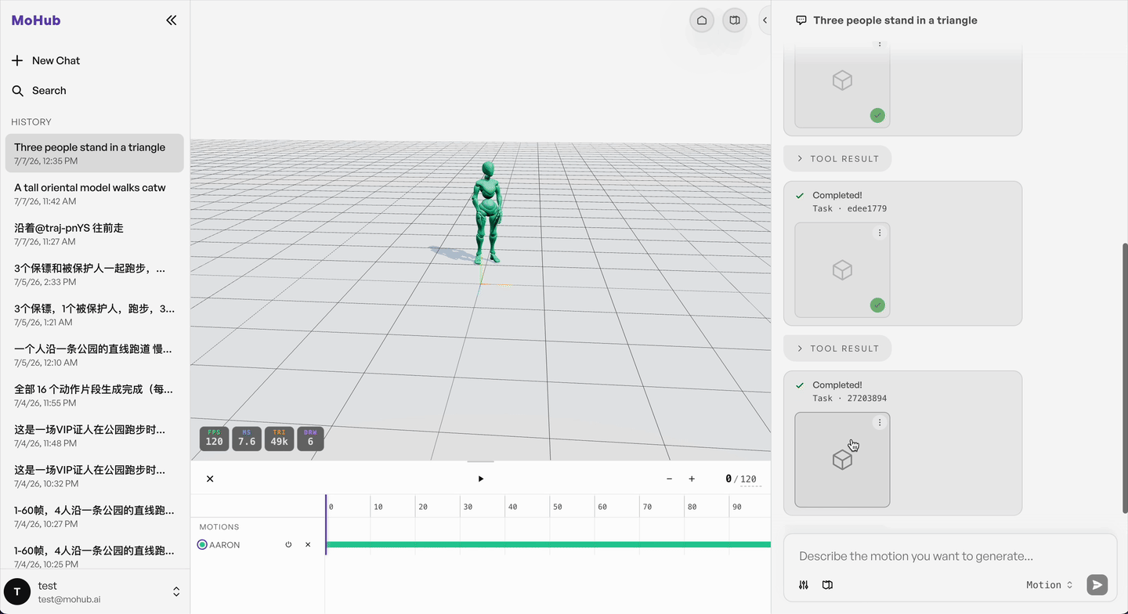Open the sliders settings icon in the prompt box
Image resolution: width=1128 pixels, height=614 pixels.
[x=804, y=585]
